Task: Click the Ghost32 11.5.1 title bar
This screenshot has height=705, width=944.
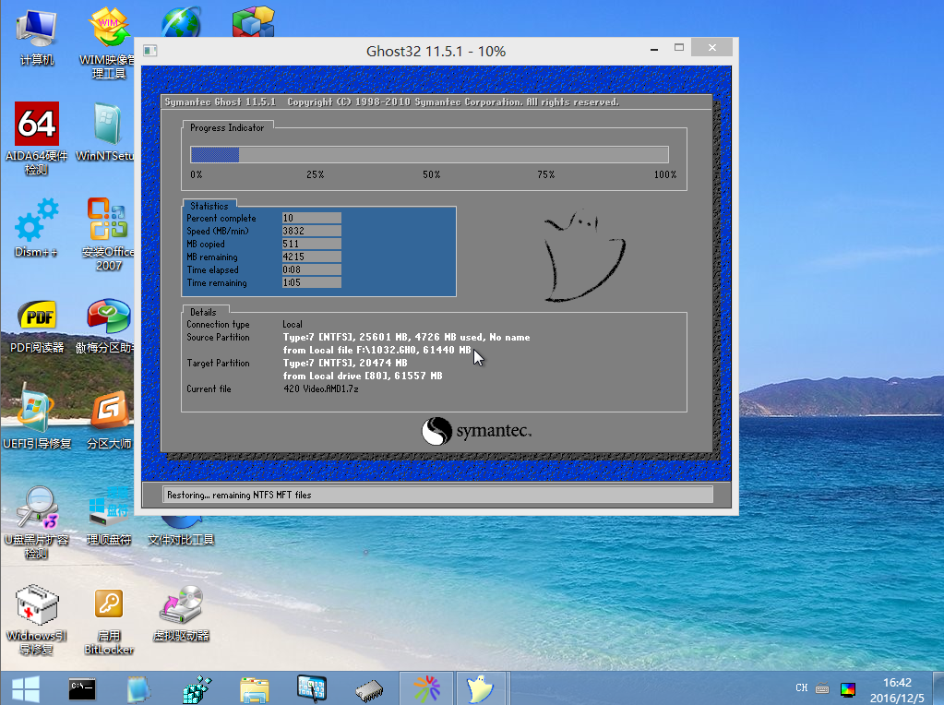Action: pos(436,51)
